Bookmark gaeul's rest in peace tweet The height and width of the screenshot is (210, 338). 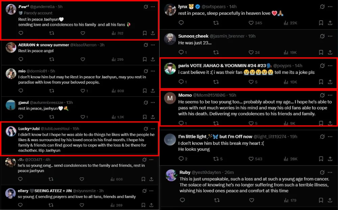145,117
